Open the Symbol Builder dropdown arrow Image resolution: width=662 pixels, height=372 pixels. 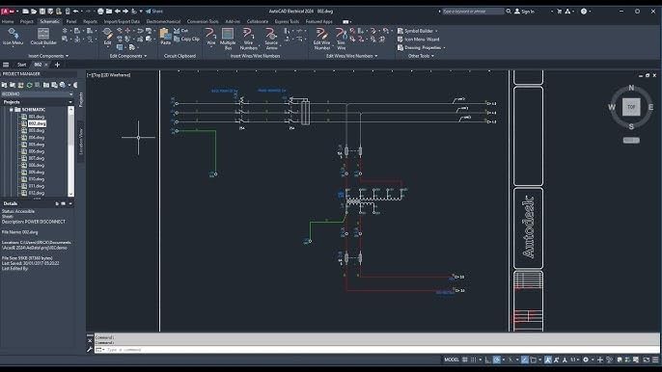pos(436,31)
